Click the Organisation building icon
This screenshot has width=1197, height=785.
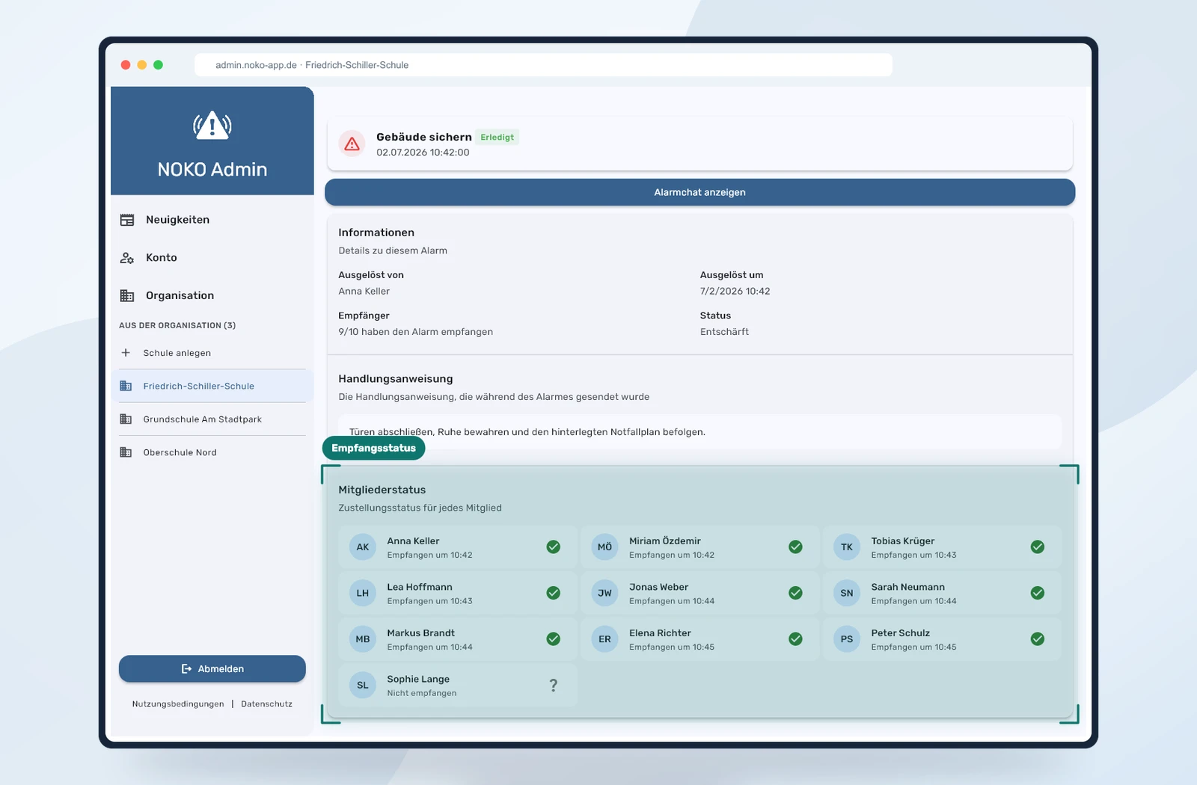(127, 295)
